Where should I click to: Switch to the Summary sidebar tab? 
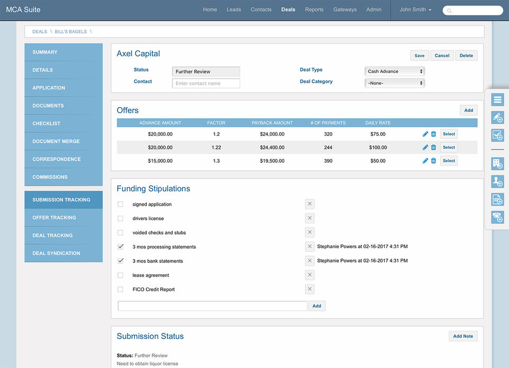click(64, 52)
